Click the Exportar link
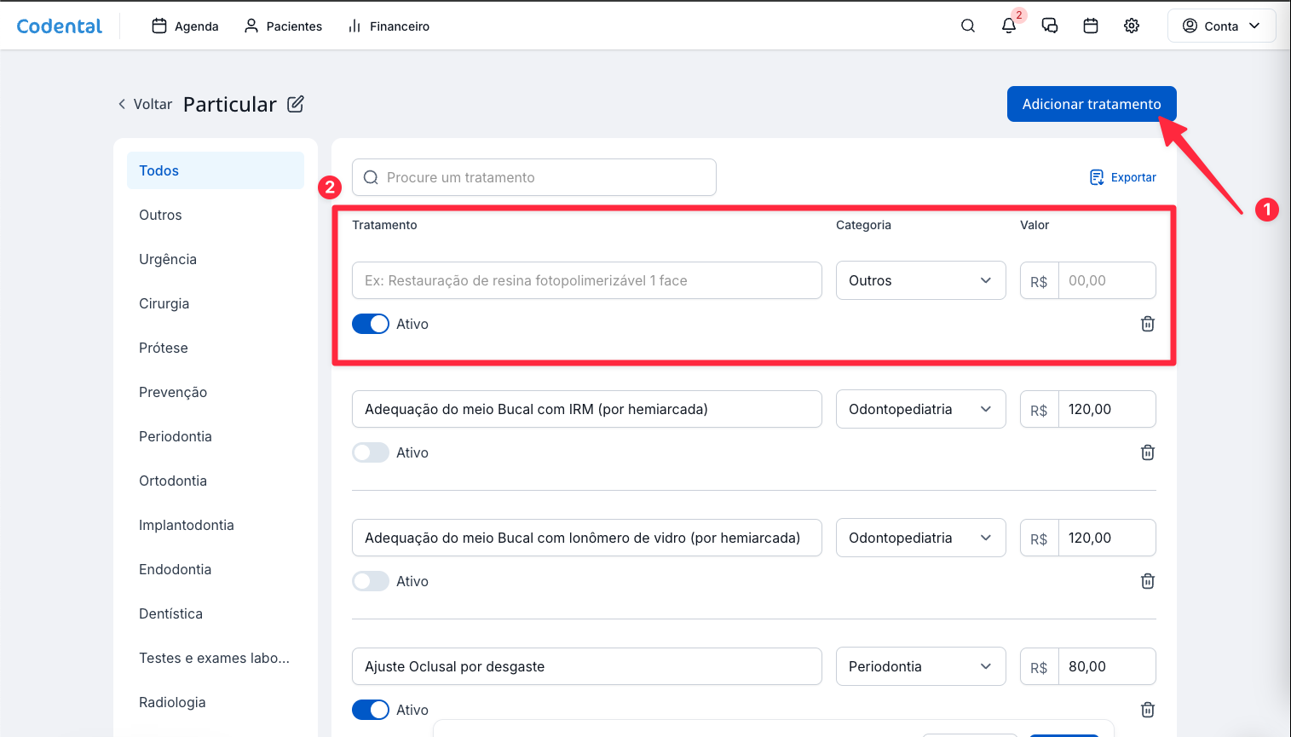The width and height of the screenshot is (1291, 737). click(x=1123, y=177)
